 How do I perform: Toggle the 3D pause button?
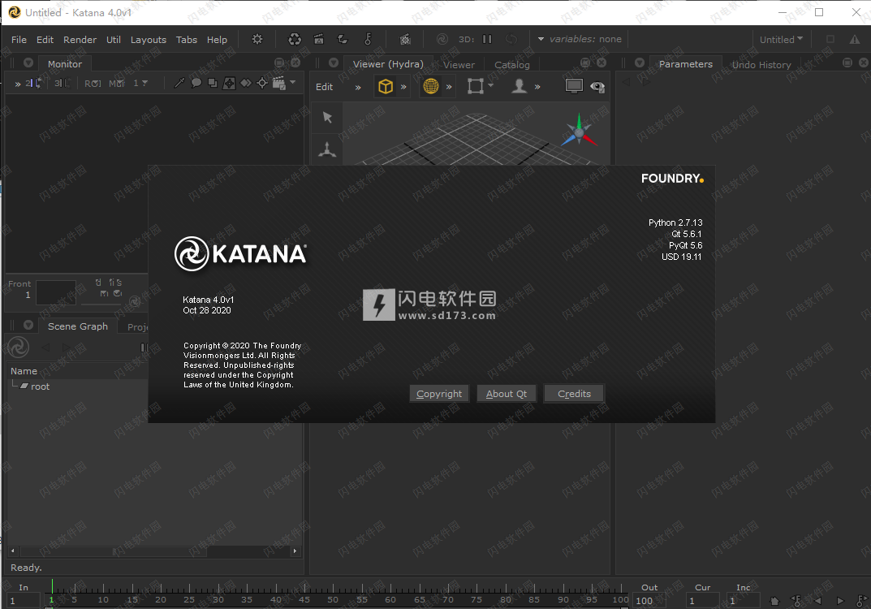[x=487, y=39]
